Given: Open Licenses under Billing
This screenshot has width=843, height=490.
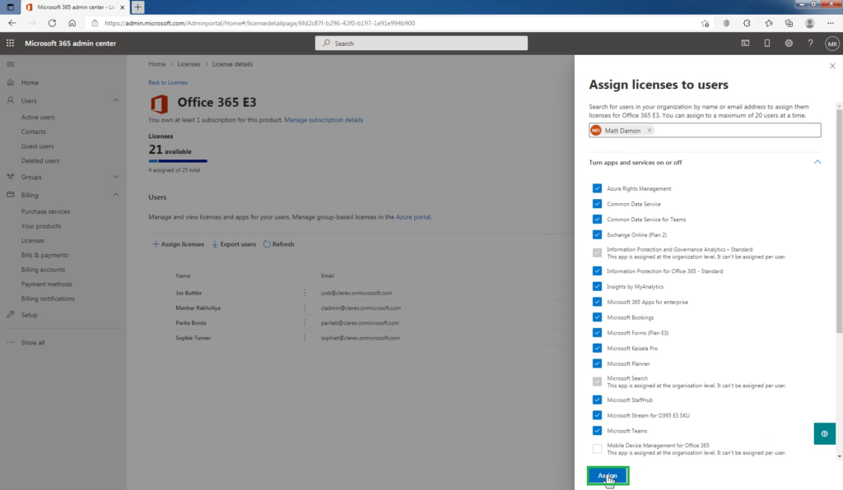Looking at the screenshot, I should (x=33, y=240).
